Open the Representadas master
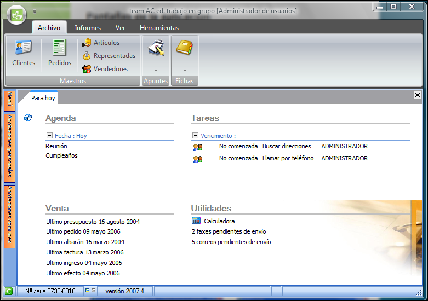Screen dimensions: 428x301 tap(109, 56)
